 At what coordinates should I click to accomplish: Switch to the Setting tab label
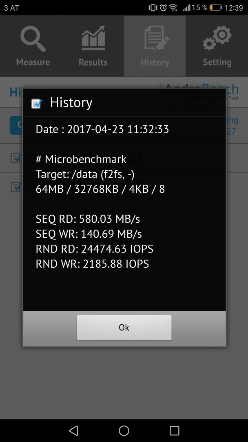tap(217, 62)
